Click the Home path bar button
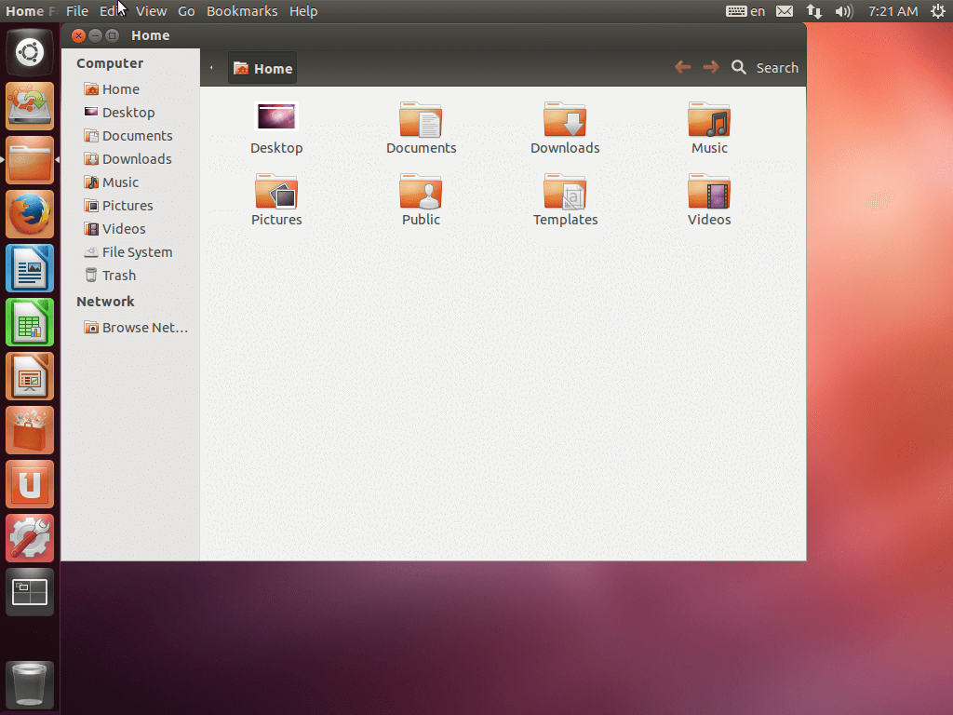The height and width of the screenshot is (715, 953). 263,68
